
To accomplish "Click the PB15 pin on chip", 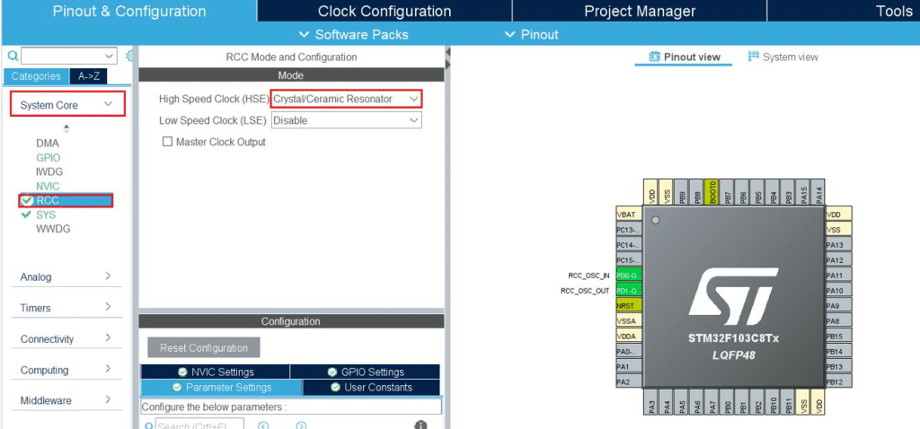I will [x=838, y=337].
